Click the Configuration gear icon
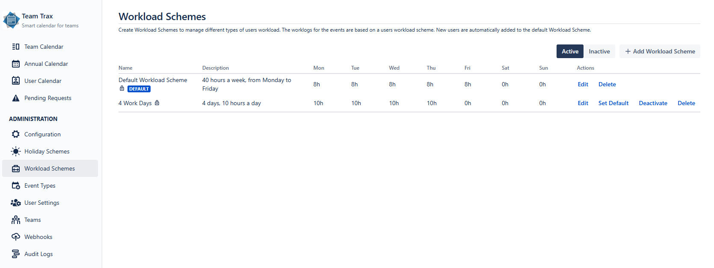The image size is (714, 268). click(16, 134)
